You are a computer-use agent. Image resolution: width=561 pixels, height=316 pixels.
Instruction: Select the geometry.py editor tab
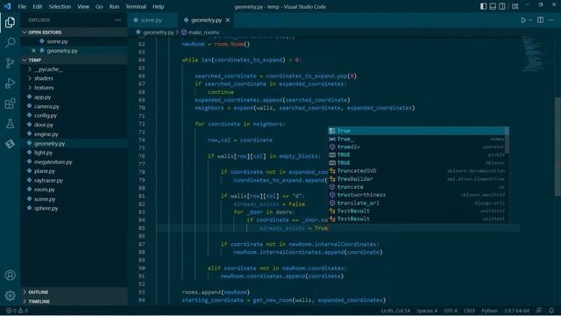click(x=206, y=20)
